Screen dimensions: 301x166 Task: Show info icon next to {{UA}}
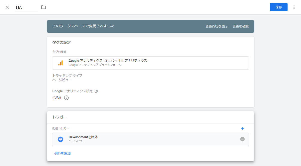66,98
